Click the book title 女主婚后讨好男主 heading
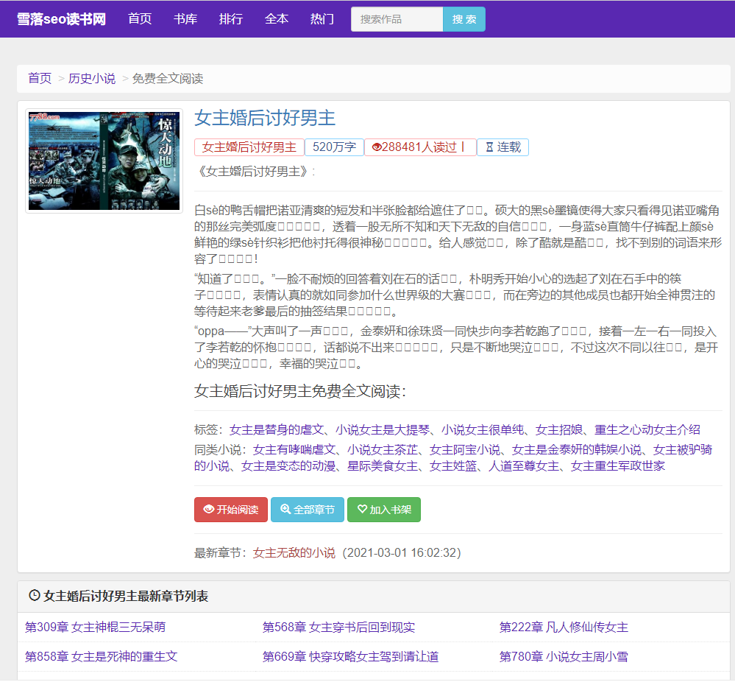 (x=265, y=118)
